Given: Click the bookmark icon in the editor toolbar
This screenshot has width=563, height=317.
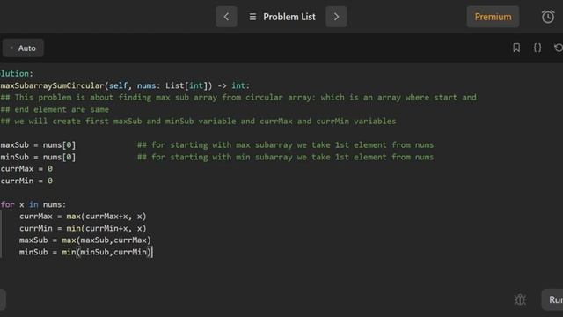Looking at the screenshot, I should [516, 48].
